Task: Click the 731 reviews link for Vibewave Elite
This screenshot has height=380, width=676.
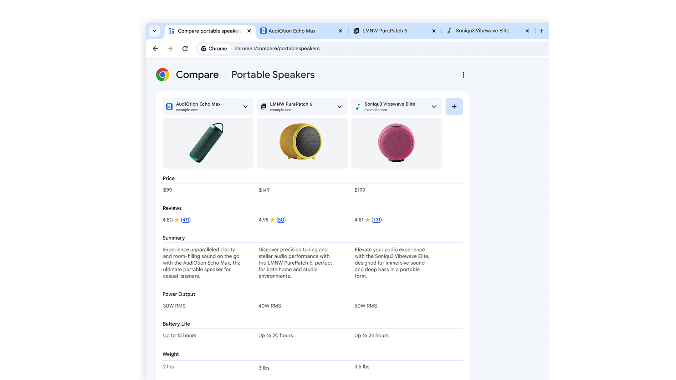Action: point(376,220)
